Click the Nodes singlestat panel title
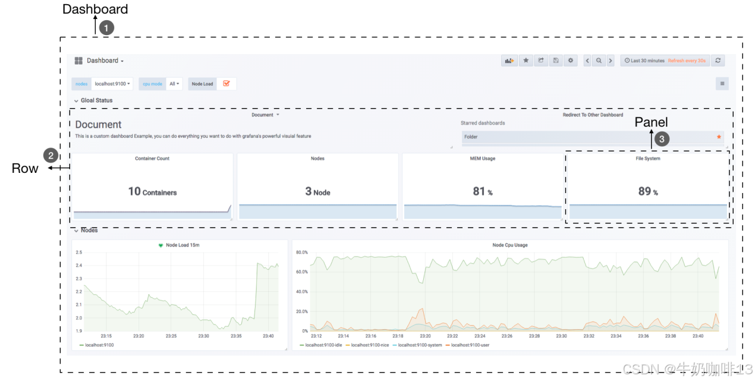The width and height of the screenshot is (755, 382). tap(317, 159)
